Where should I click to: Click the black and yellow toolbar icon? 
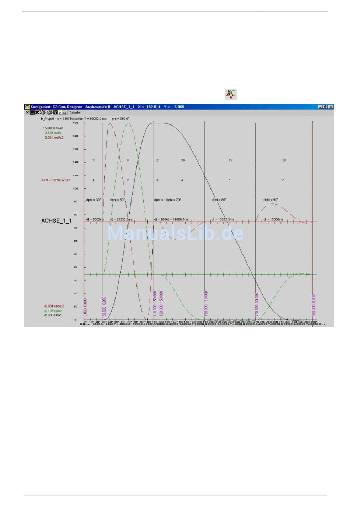coord(55,112)
